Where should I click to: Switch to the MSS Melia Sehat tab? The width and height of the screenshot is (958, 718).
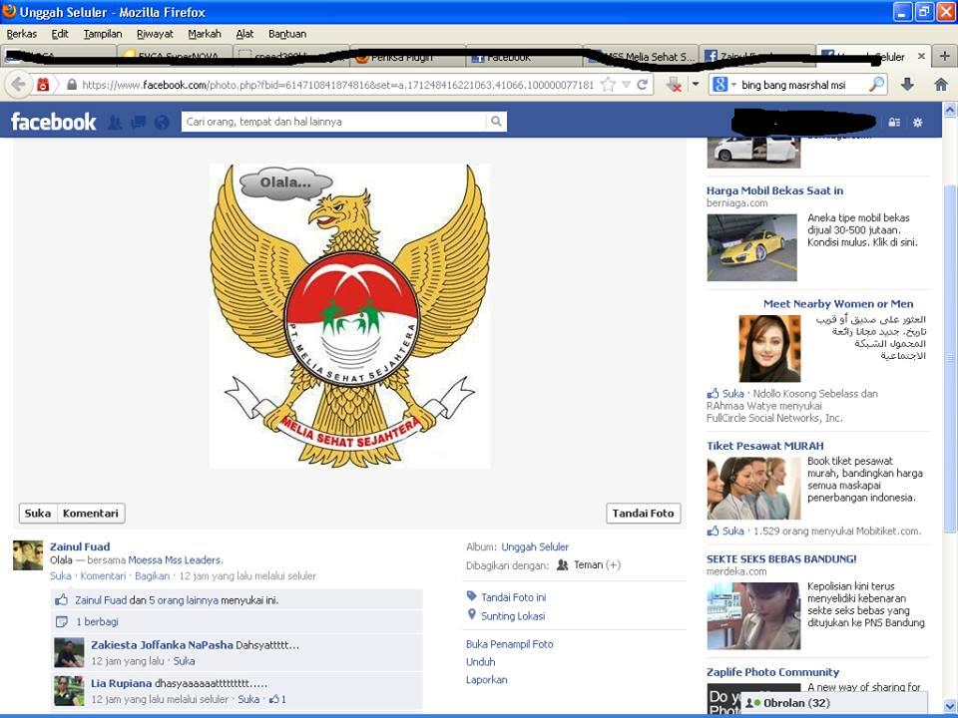click(641, 57)
